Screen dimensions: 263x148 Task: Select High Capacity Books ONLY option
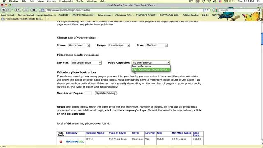pos(151,69)
